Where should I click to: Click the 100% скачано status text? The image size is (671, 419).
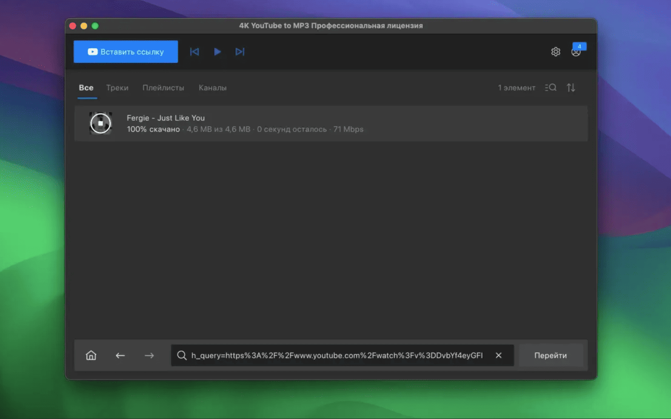tap(153, 129)
